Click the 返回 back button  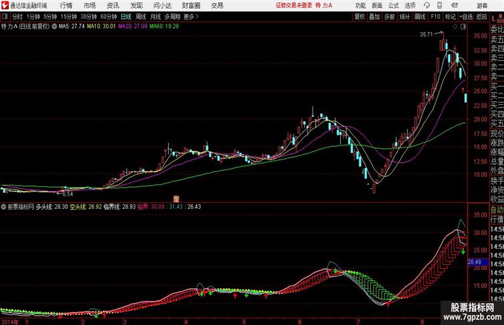(x=481, y=17)
